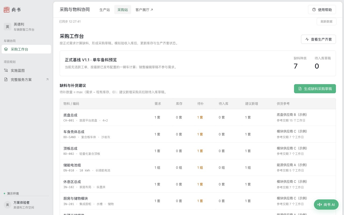
Task: Click the 底盘总成 material row name
Action: 70,115
